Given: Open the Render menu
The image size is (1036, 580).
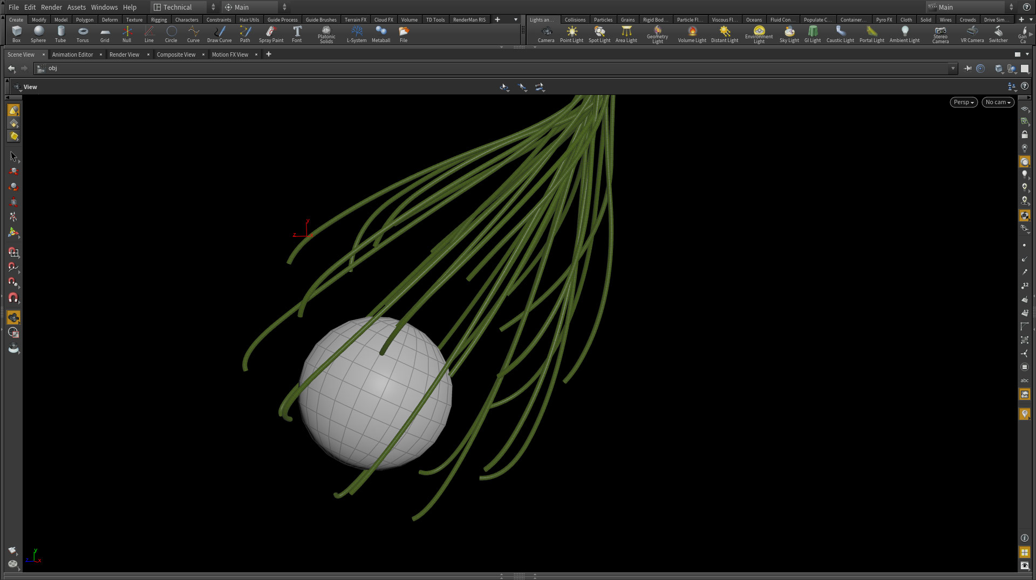Looking at the screenshot, I should pos(51,7).
